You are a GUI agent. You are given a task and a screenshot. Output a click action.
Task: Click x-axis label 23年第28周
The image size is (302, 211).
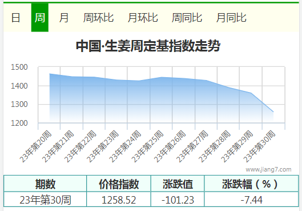(215, 146)
